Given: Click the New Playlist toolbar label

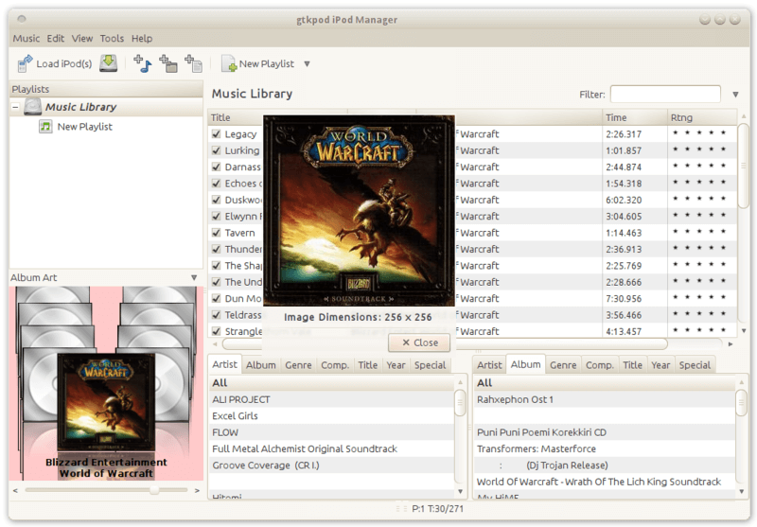Looking at the screenshot, I should tap(266, 63).
